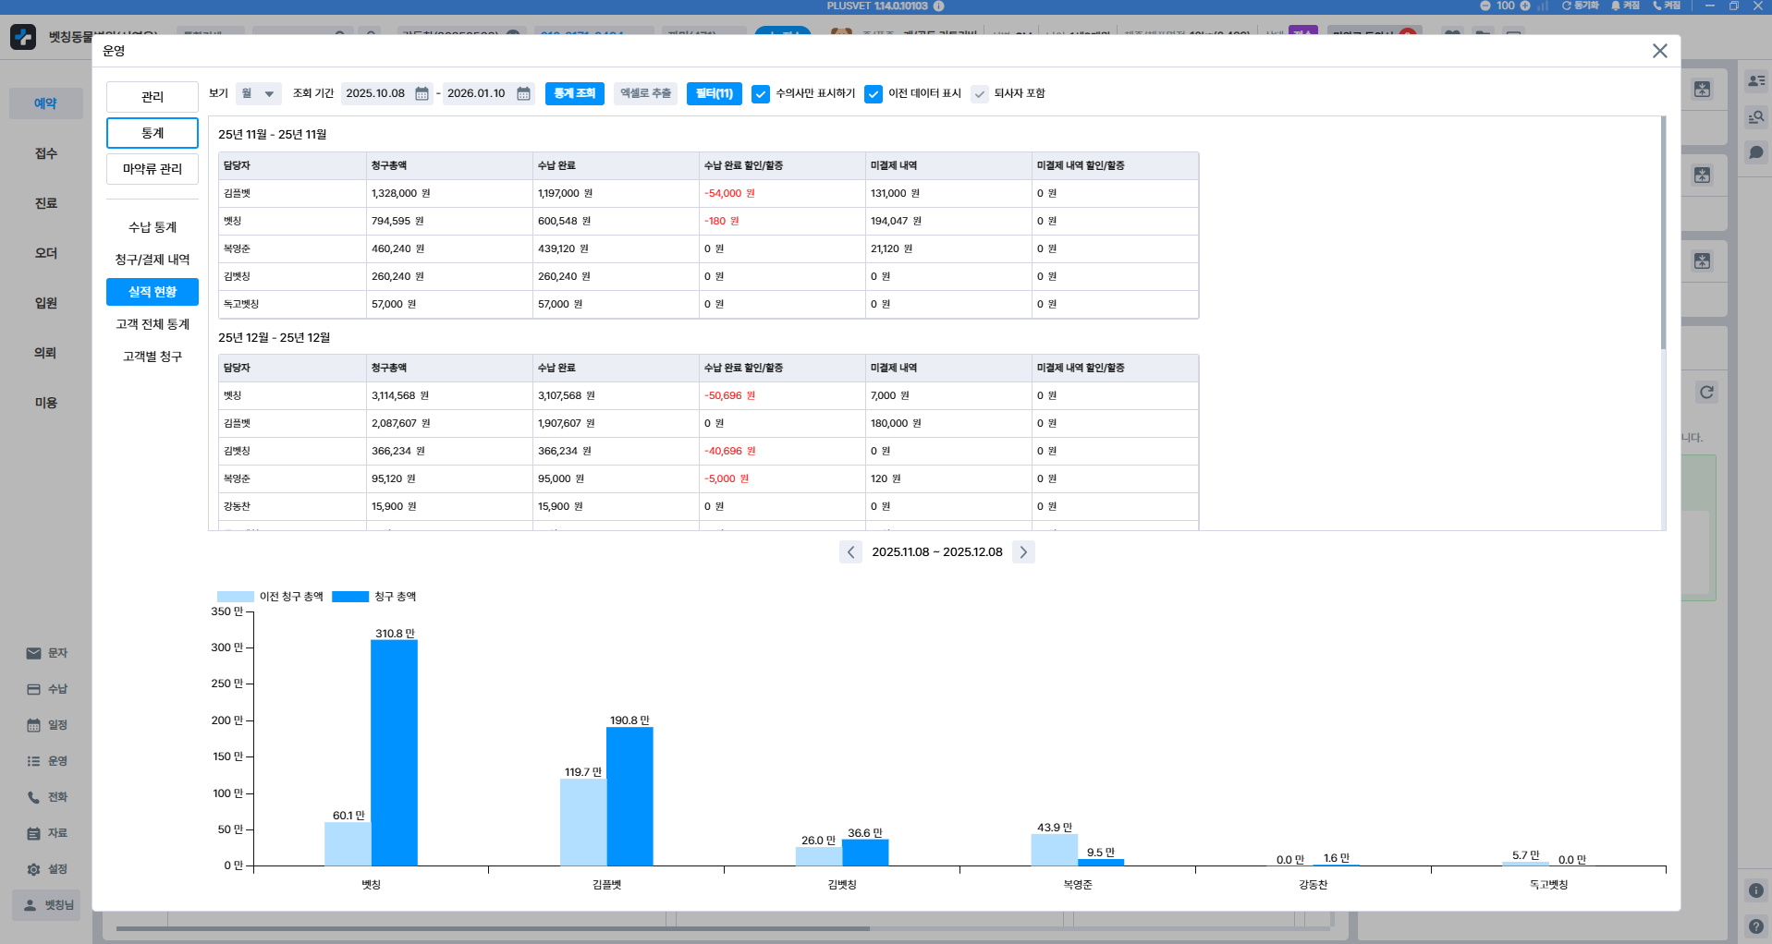1772x944 pixels.
Task: Go to the previous date range with left chevron
Action: pos(850,552)
